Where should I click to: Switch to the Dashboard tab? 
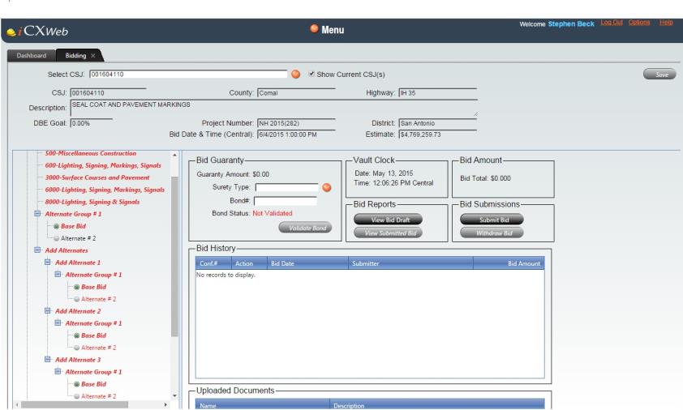point(32,56)
